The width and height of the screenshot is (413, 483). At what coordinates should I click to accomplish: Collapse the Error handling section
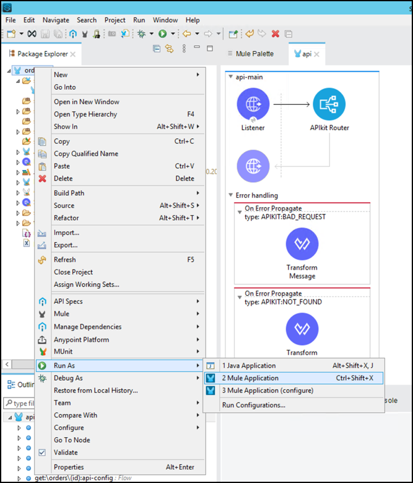tap(230, 195)
